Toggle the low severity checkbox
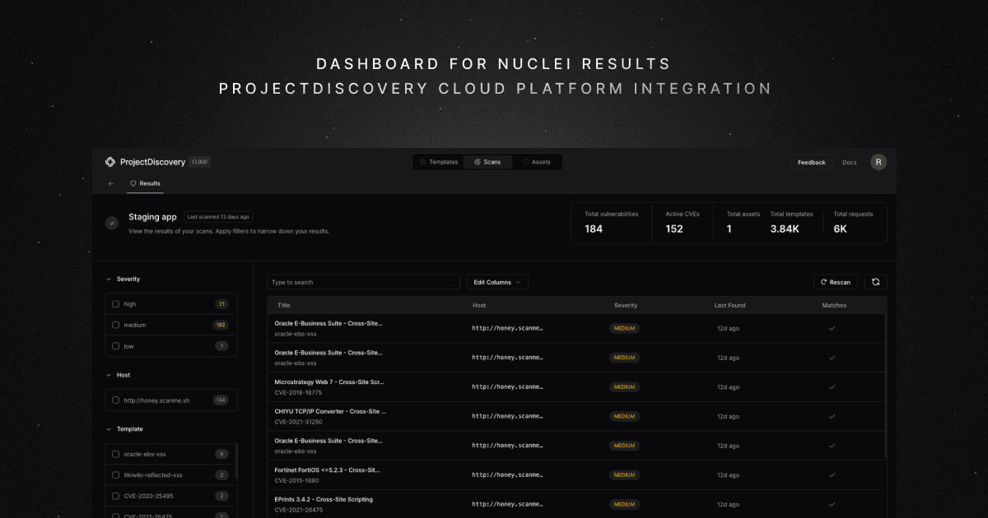Image resolution: width=988 pixels, height=518 pixels. (116, 346)
